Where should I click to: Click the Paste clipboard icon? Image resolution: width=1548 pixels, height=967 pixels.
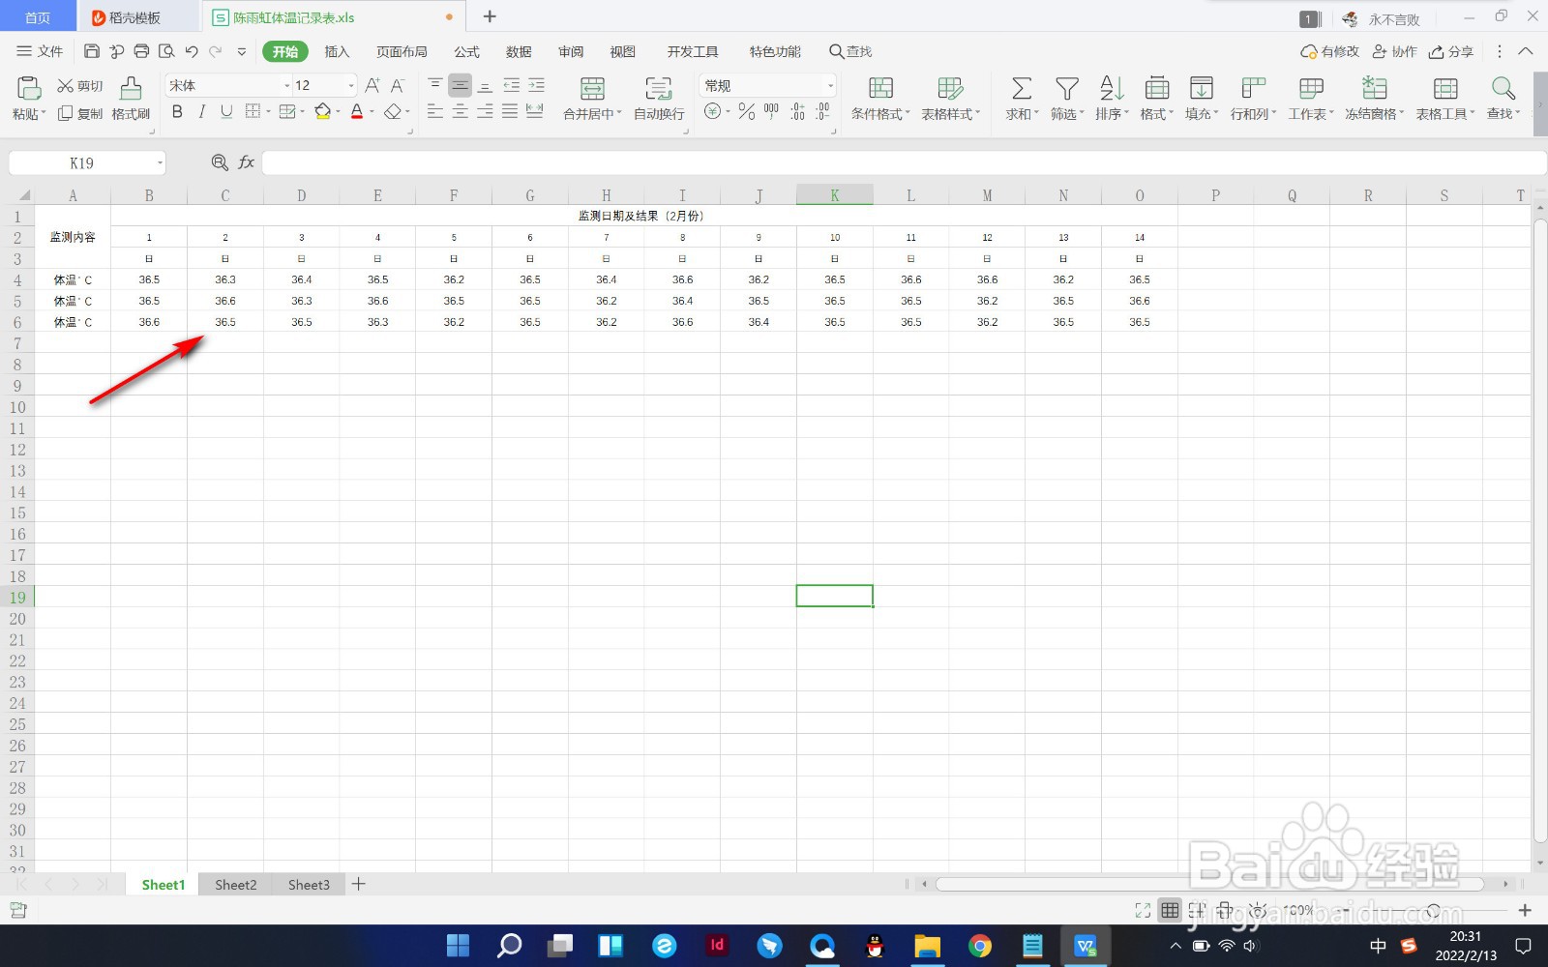(29, 89)
